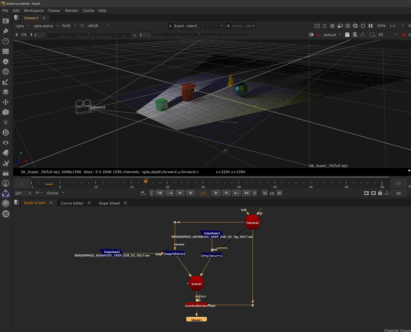The height and width of the screenshot is (332, 411).
Task: Jump to the first frame
Action: pyautogui.click(x=160, y=193)
